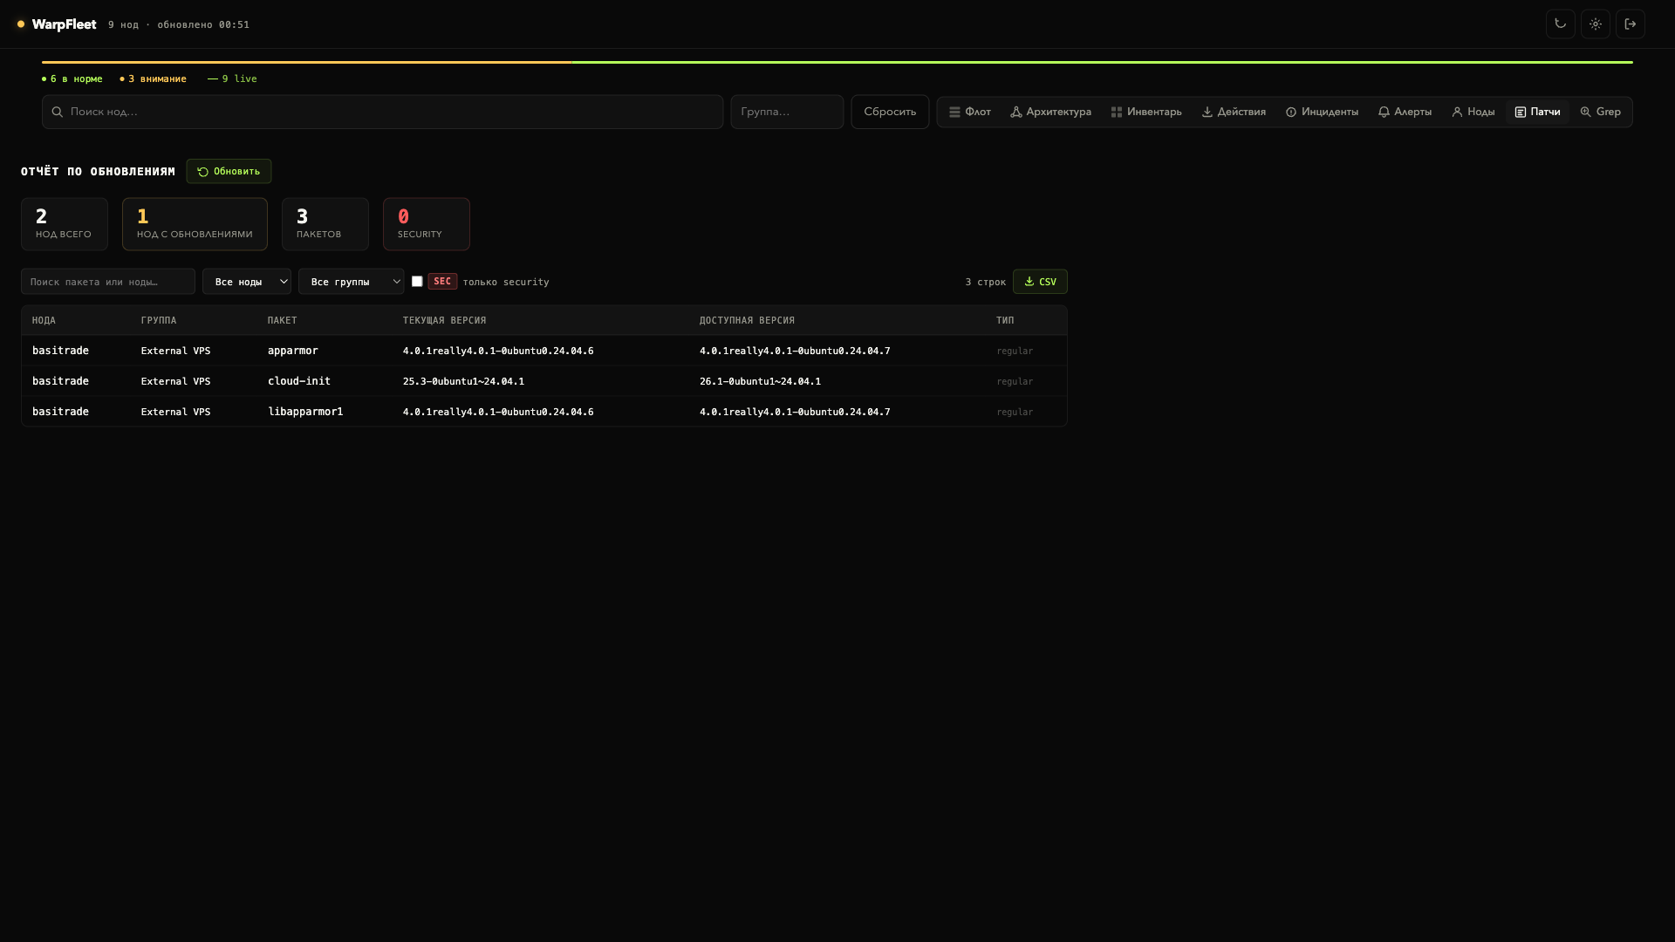Click apparmor row's current version ending 04.6
Image resolution: width=1675 pixels, height=942 pixels.
[x=498, y=351]
